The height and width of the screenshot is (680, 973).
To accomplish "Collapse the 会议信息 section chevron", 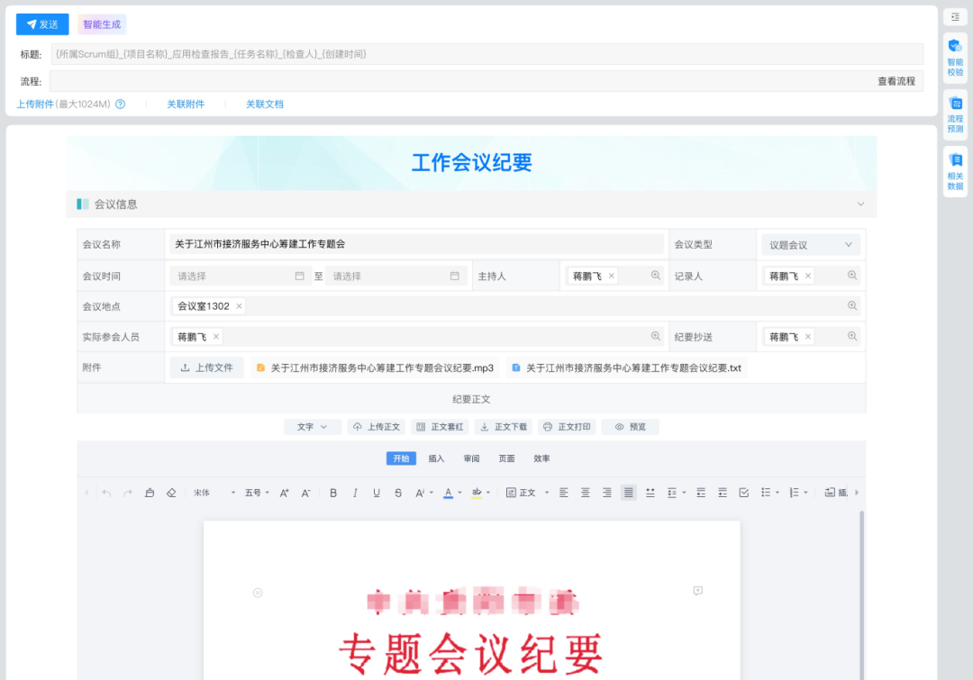I will tap(860, 204).
